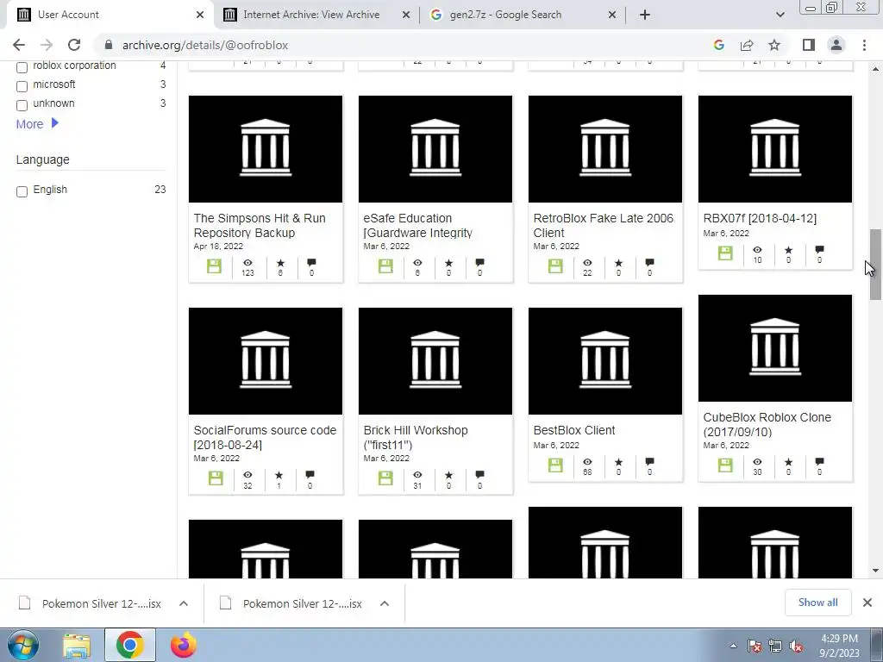The height and width of the screenshot is (662, 883).
Task: Close the Internet Archive View Archive tab
Action: pyautogui.click(x=406, y=15)
